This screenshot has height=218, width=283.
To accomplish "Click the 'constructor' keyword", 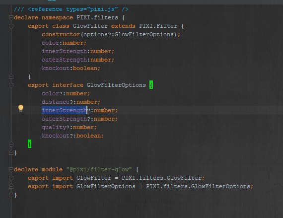I will [61, 34].
